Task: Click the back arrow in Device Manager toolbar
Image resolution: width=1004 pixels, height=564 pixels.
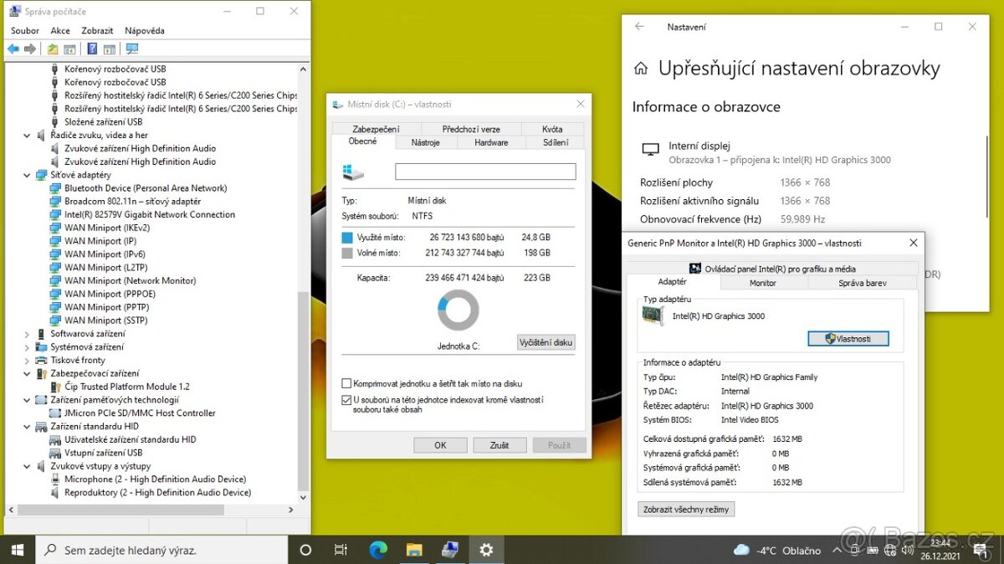Action: tap(13, 49)
